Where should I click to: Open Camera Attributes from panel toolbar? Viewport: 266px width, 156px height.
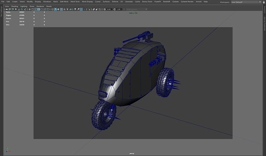point(13,9)
